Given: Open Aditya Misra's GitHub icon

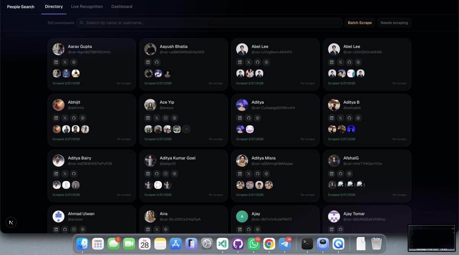Looking at the screenshot, I should pos(258,174).
